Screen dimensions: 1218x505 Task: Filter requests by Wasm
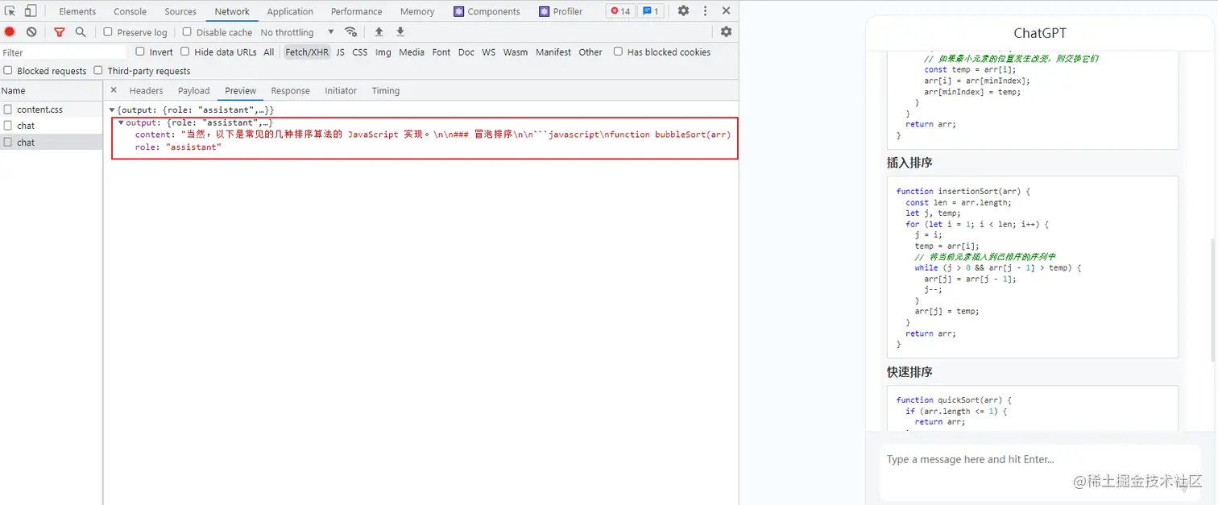coord(516,52)
